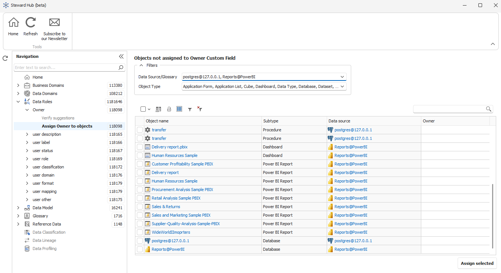The height and width of the screenshot is (273, 501).
Task: Expand the Glossary tree node
Action: (18, 216)
